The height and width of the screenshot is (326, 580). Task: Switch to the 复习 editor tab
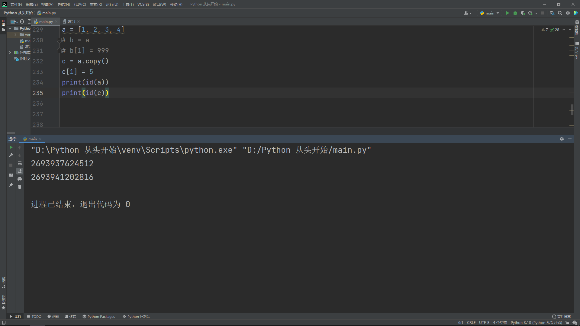pos(71,21)
